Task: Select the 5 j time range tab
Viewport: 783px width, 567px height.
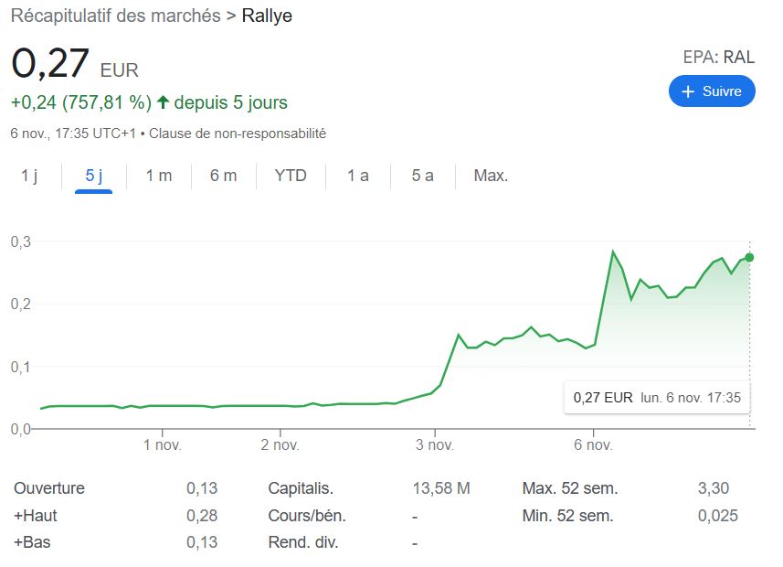Action: pos(93,176)
